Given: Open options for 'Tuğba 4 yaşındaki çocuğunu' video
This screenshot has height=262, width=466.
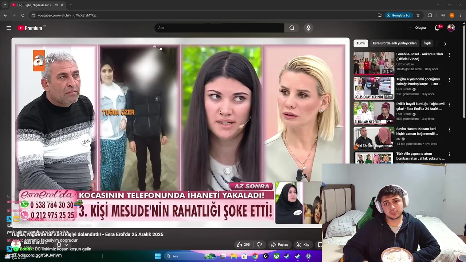Looking at the screenshot, I should (x=449, y=80).
